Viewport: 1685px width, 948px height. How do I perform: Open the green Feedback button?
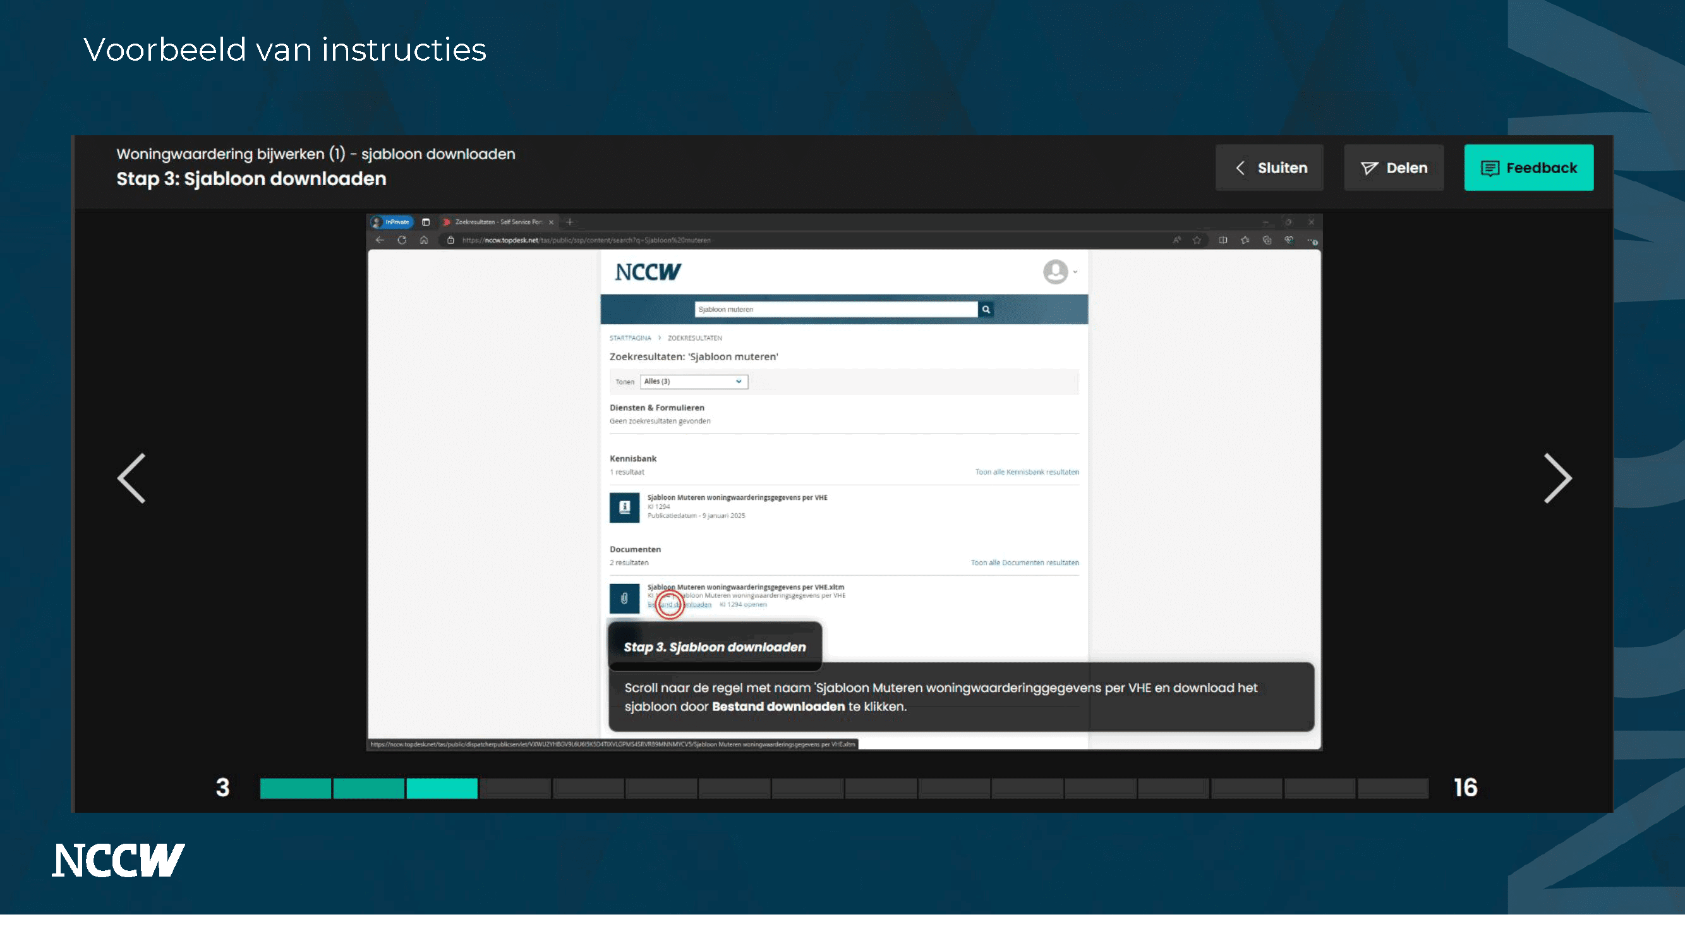[1528, 168]
